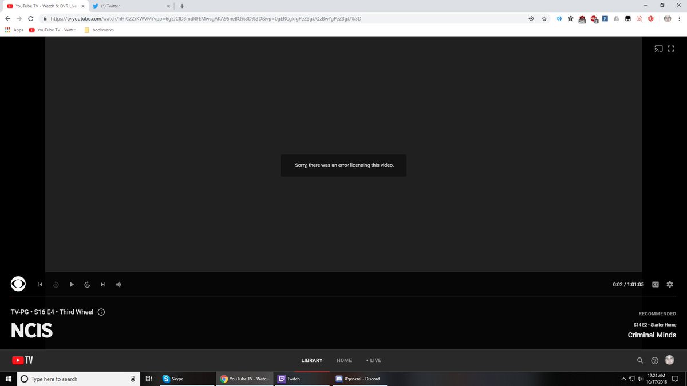Switch to Twitch from the taskbar
687x386 pixels.
tap(302, 379)
